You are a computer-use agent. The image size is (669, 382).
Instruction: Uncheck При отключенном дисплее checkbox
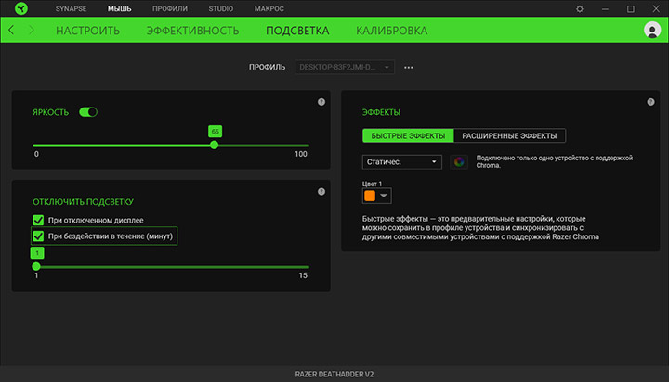(38, 220)
